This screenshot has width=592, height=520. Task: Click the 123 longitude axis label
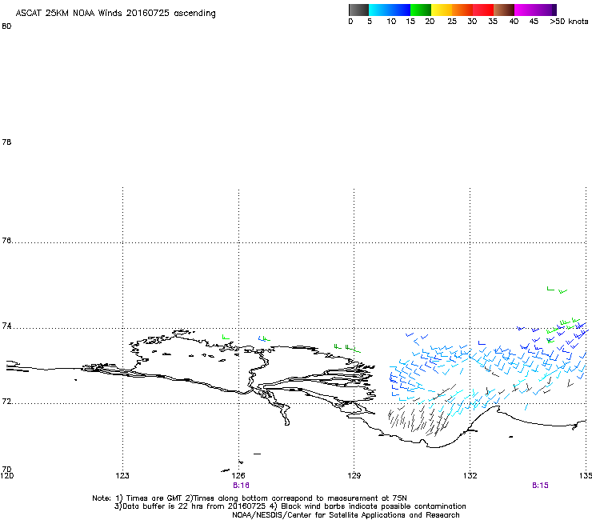coord(122,475)
